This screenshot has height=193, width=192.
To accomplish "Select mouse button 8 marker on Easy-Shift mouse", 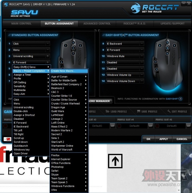I will tap(160, 46).
